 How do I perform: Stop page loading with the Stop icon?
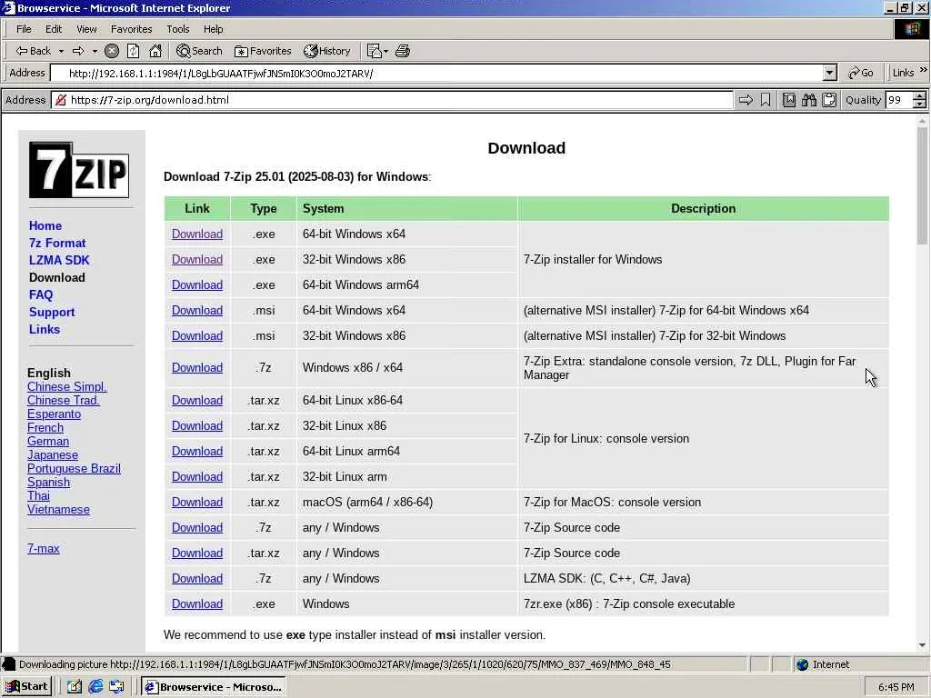pyautogui.click(x=112, y=51)
